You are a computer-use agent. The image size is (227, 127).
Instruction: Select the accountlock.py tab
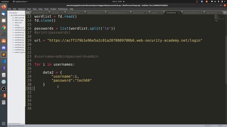pyautogui.click(x=171, y=13)
